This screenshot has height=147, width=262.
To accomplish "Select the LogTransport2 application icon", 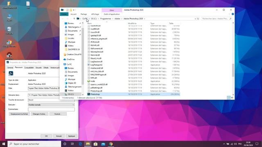I will [x=89, y=65].
